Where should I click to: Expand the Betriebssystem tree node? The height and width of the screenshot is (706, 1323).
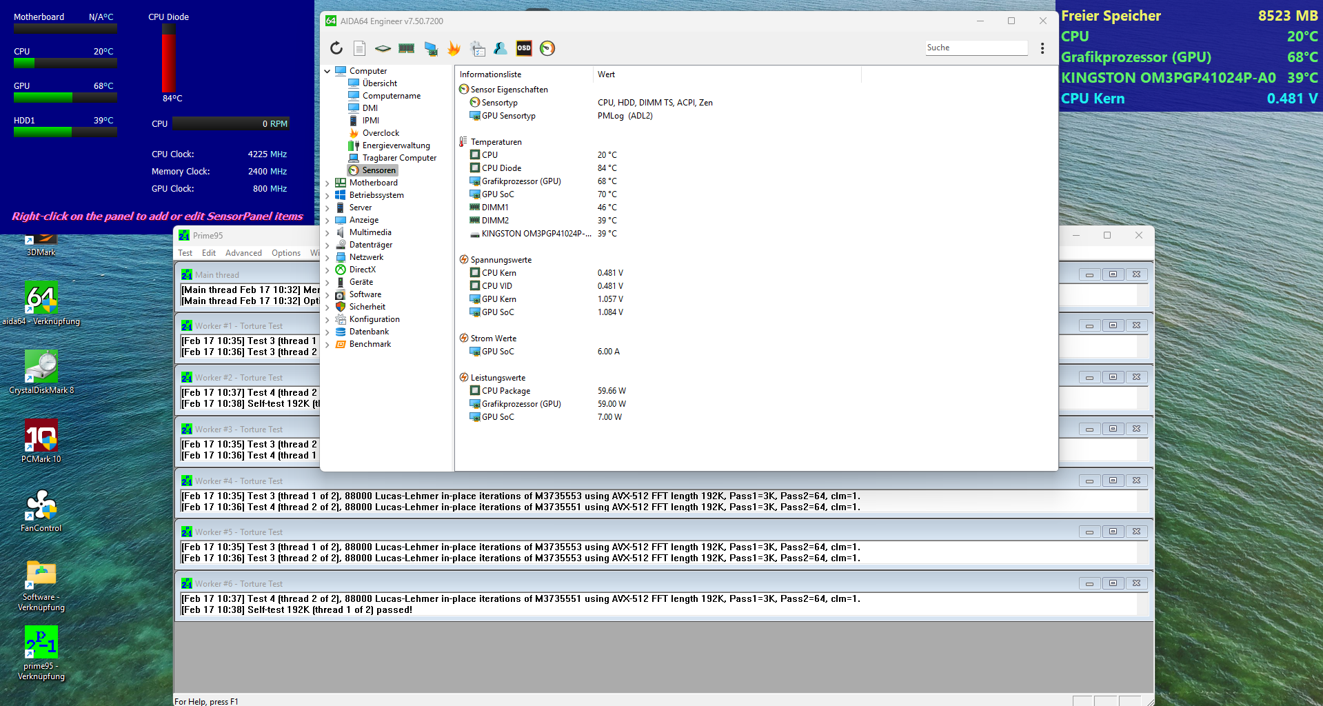pyautogui.click(x=327, y=195)
